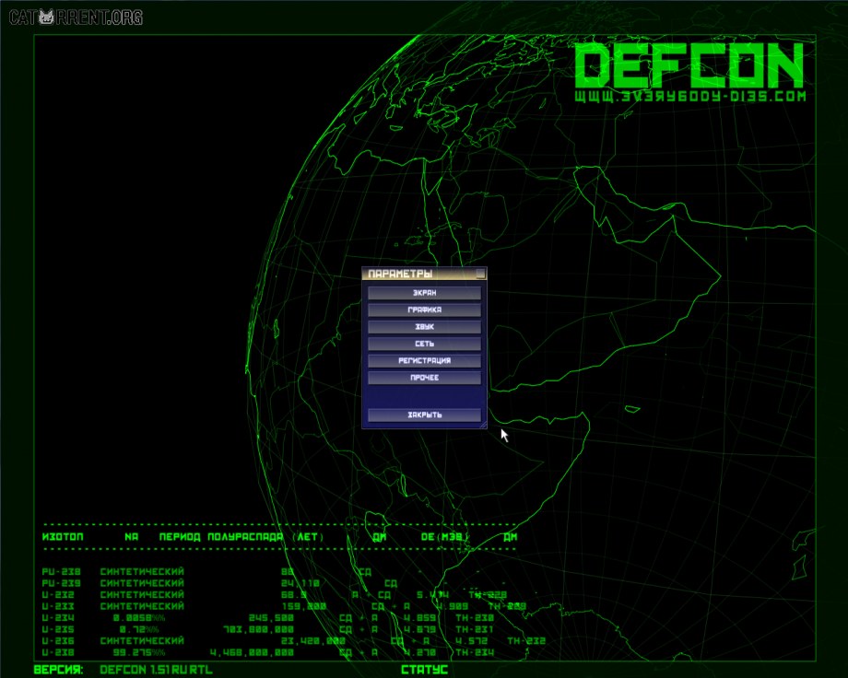Click the Период полураспада (лет) header
This screenshot has width=848, height=678.
click(241, 537)
